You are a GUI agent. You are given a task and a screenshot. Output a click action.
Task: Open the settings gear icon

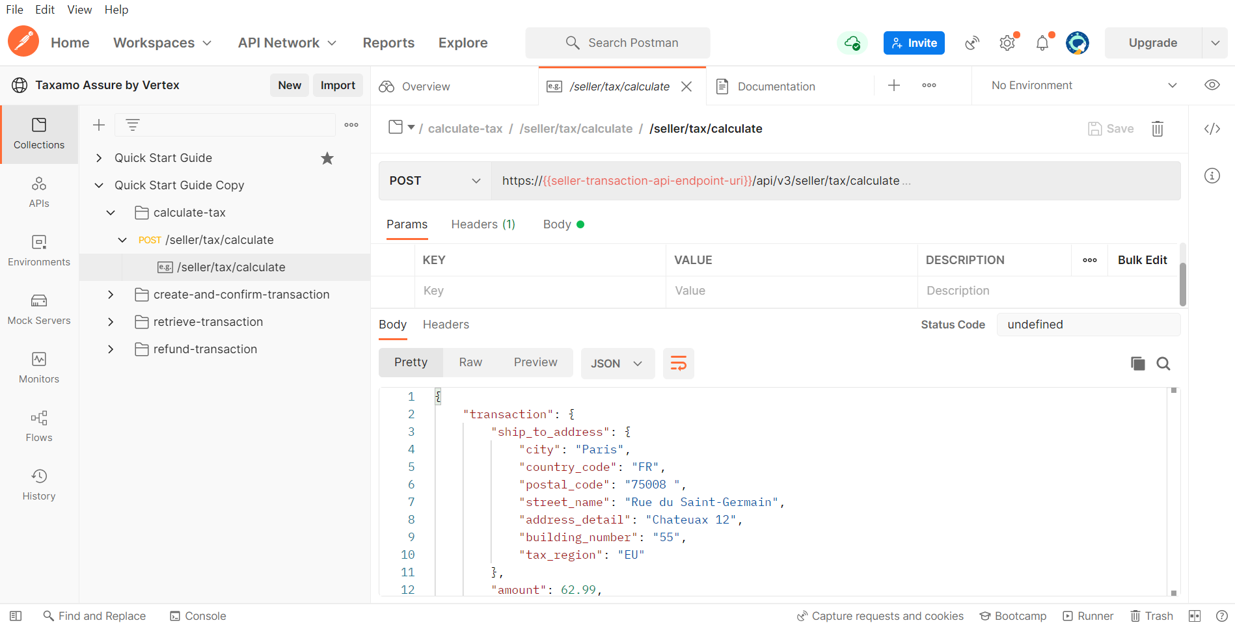[x=1007, y=43]
